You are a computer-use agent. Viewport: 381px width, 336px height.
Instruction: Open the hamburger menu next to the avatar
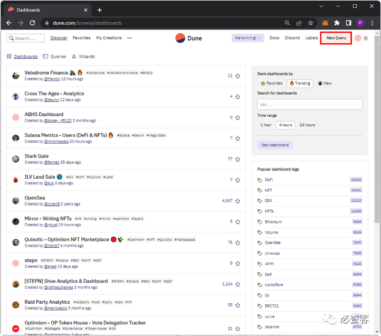(x=366, y=38)
